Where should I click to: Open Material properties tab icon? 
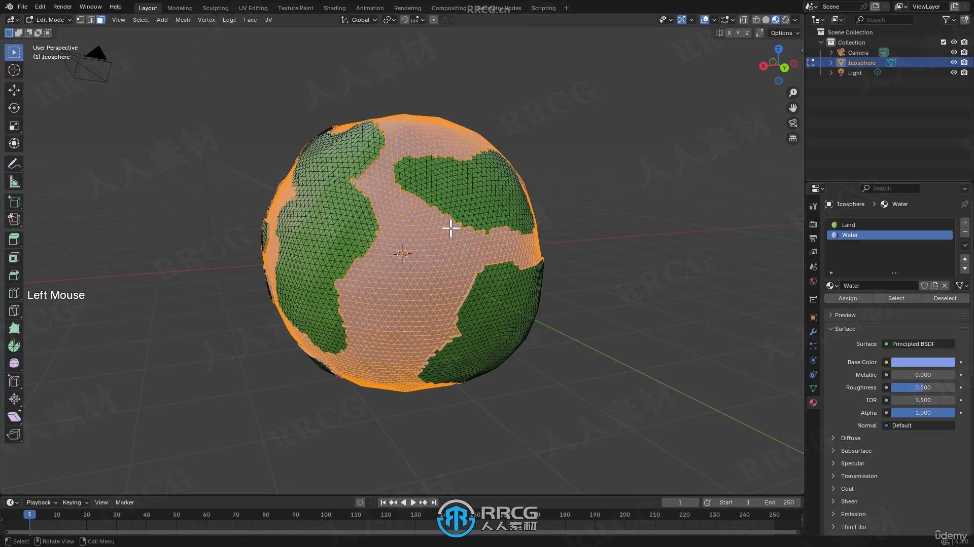click(x=813, y=403)
